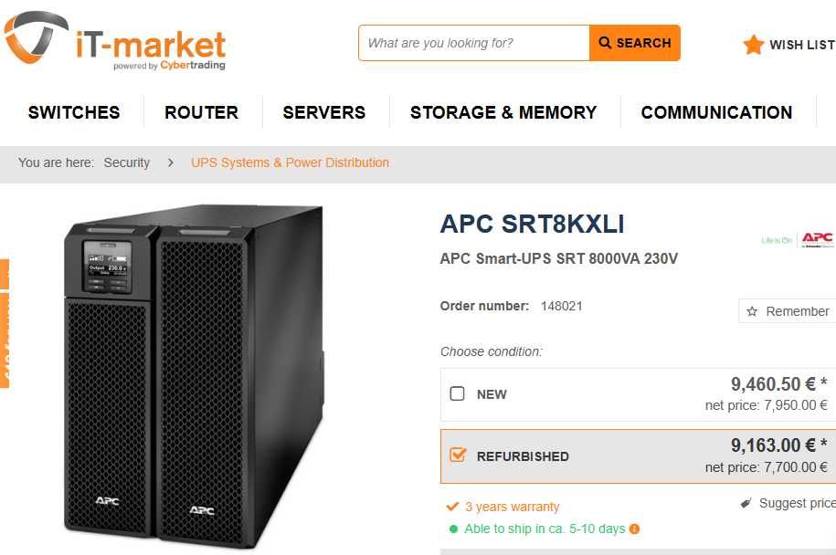Viewport: 836px width, 555px height.
Task: Open the Storage & Memory menu
Action: pyautogui.click(x=503, y=112)
